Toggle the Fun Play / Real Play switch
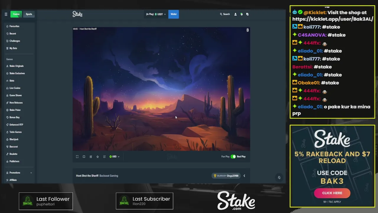 coord(233,156)
